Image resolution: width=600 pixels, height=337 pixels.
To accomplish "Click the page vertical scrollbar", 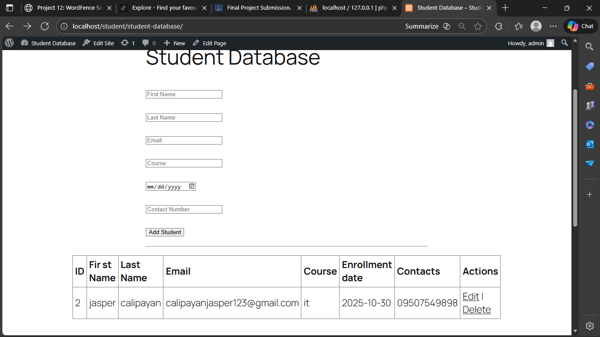I will point(575,158).
